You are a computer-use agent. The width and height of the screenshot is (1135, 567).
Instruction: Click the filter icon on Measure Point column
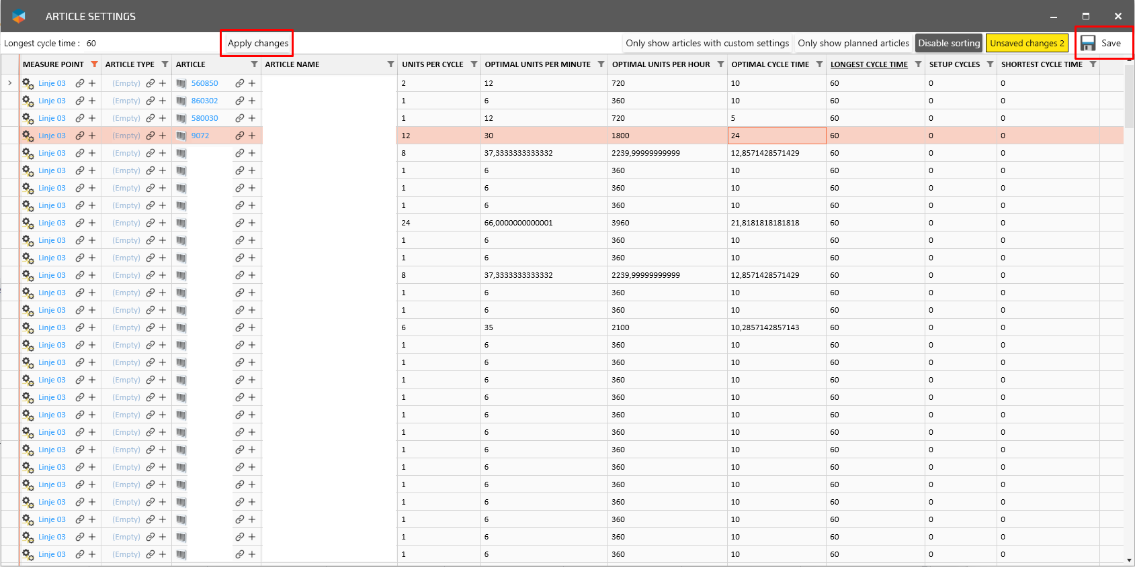point(95,64)
